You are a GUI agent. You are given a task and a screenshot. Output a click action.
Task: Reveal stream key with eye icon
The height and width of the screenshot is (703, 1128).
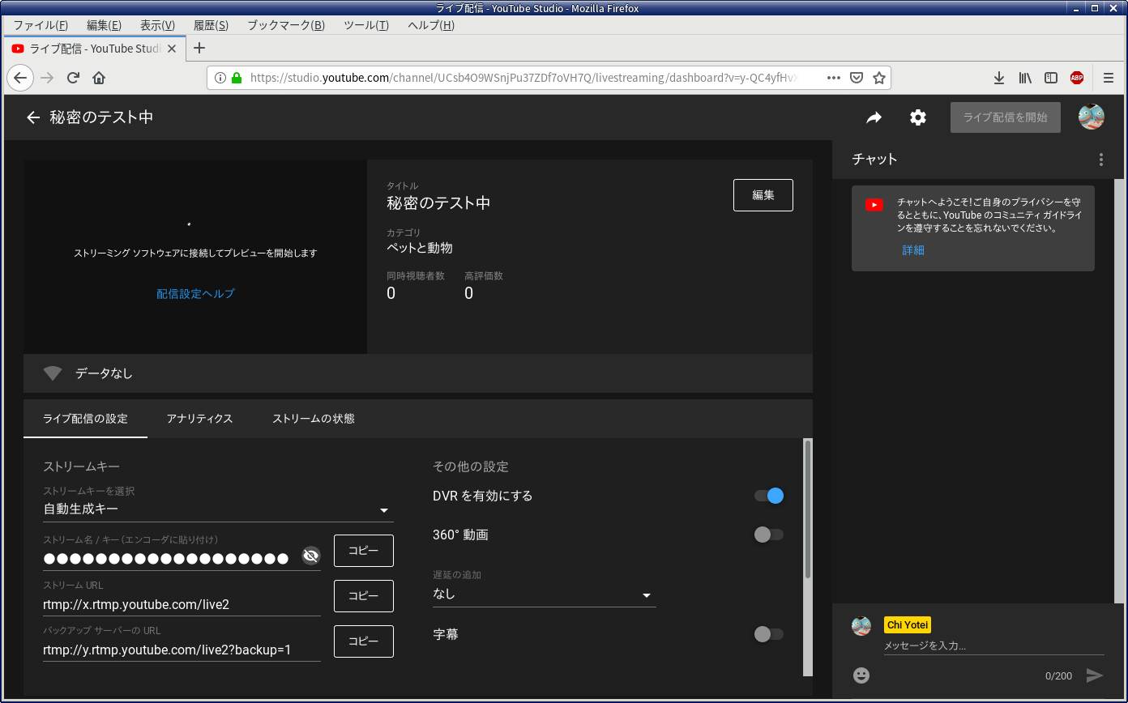tap(311, 556)
